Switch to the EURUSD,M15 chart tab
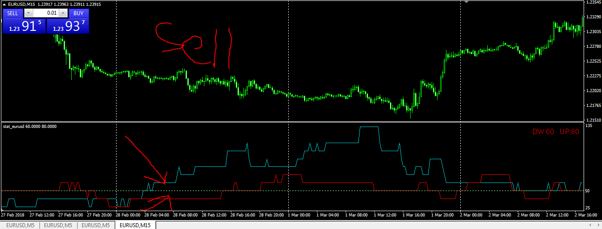Image resolution: width=602 pixels, height=229 pixels. pos(135,225)
